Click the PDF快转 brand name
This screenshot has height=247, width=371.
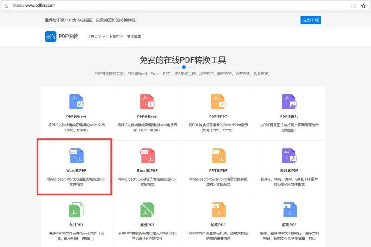tap(68, 36)
